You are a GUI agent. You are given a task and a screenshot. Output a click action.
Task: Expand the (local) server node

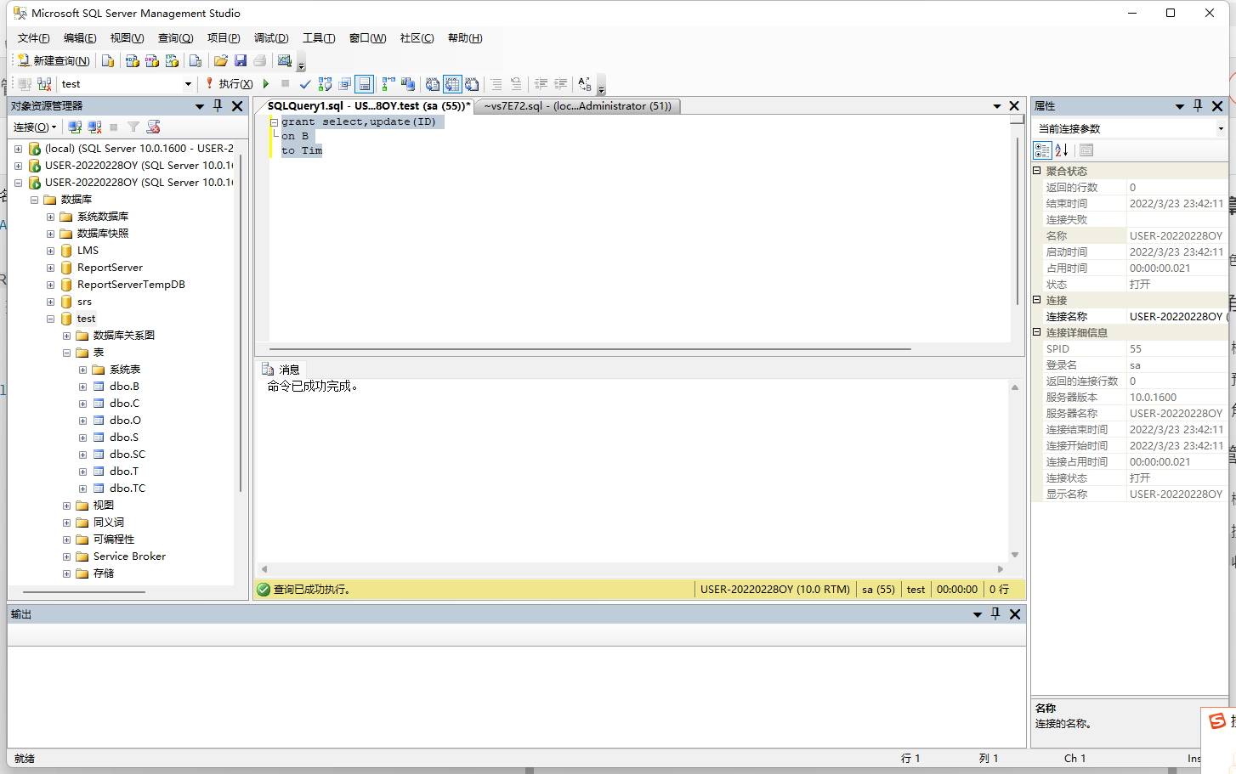tap(18, 149)
